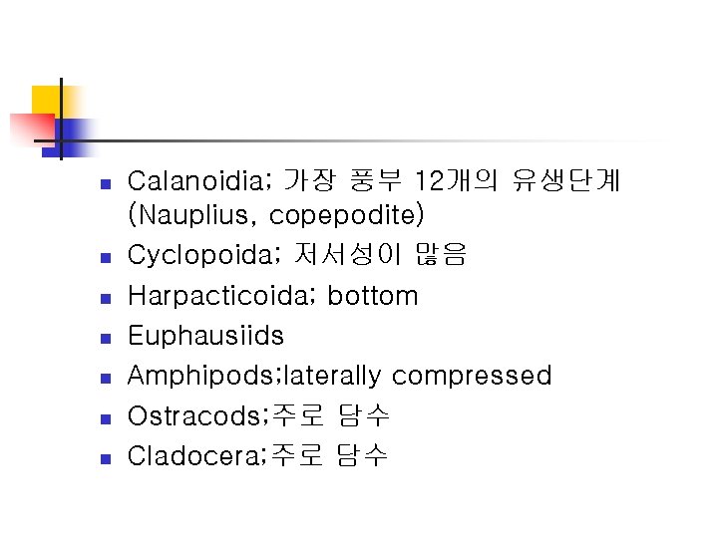Viewport: 718px width, 538px height.
Task: Click the Euphausiids bullet text
Action: click(x=205, y=336)
